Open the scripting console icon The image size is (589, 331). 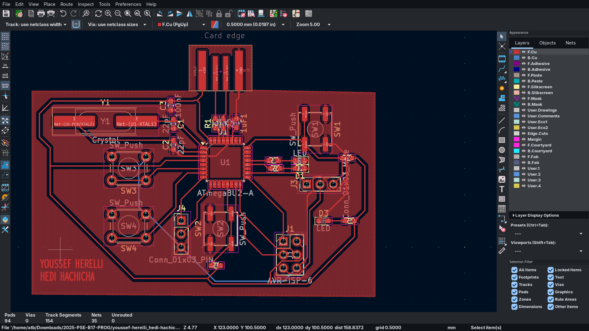pyautogui.click(x=309, y=13)
